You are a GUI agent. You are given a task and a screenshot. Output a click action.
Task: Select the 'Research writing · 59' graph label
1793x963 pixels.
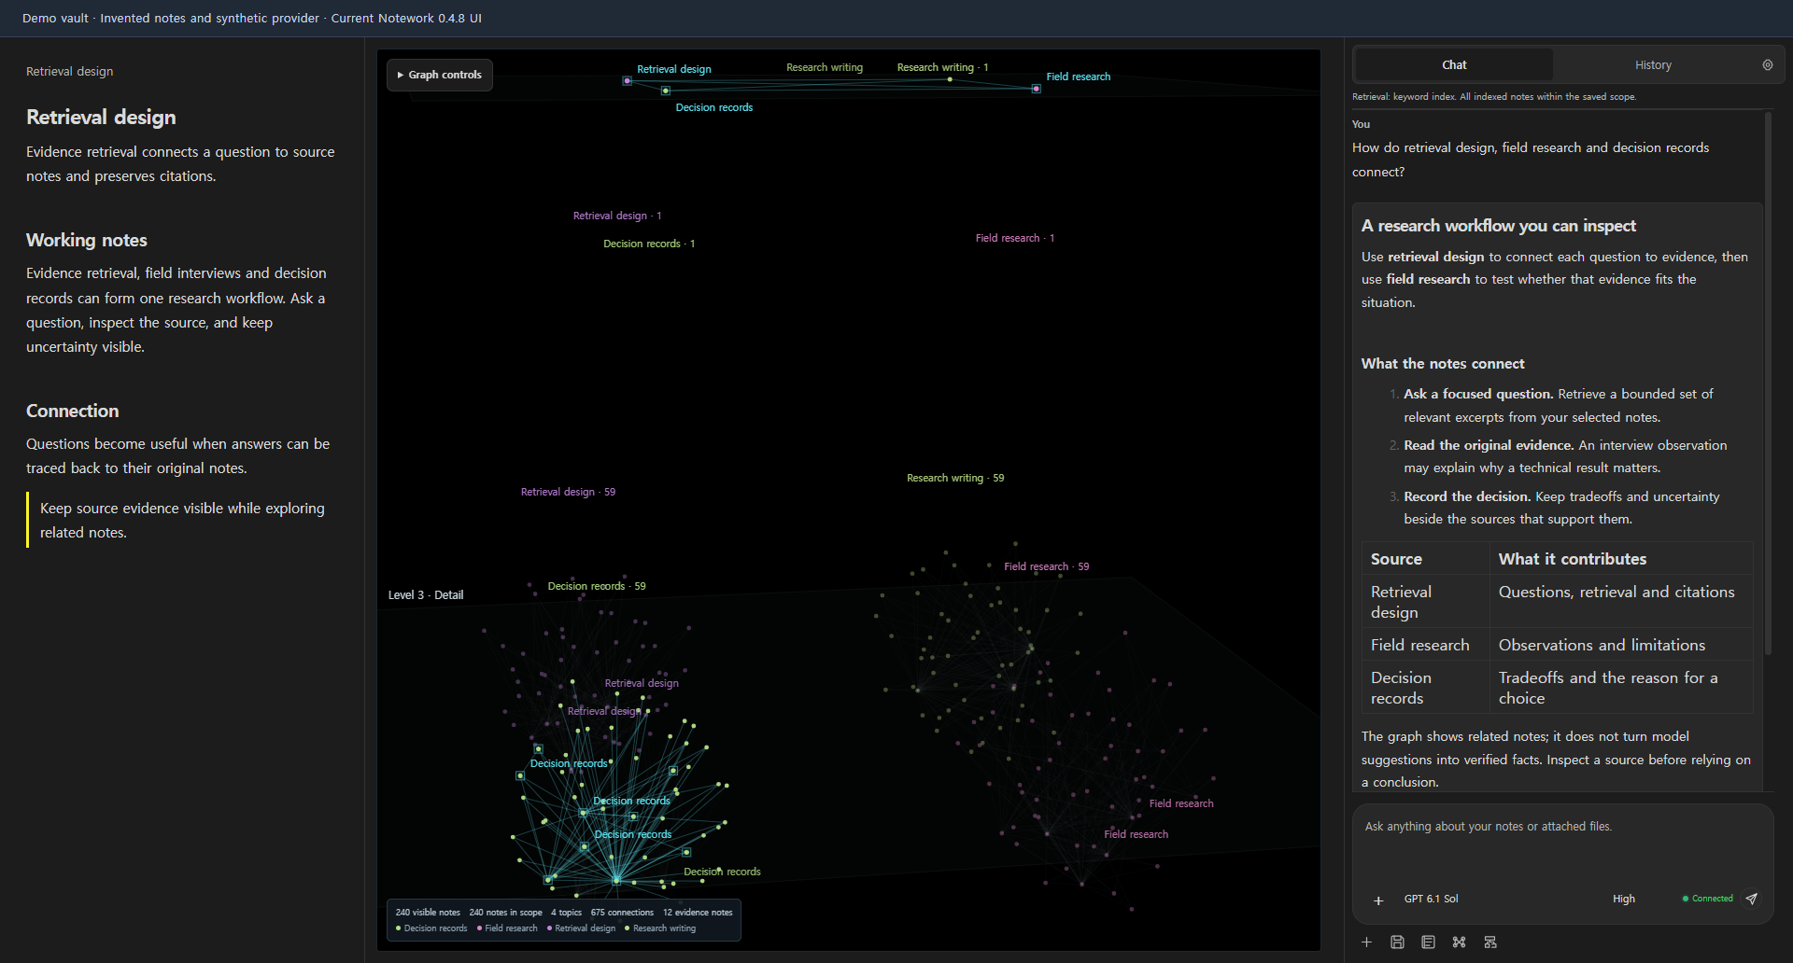(955, 478)
